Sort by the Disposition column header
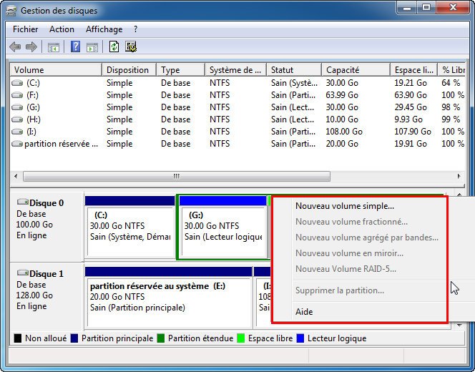 129,70
